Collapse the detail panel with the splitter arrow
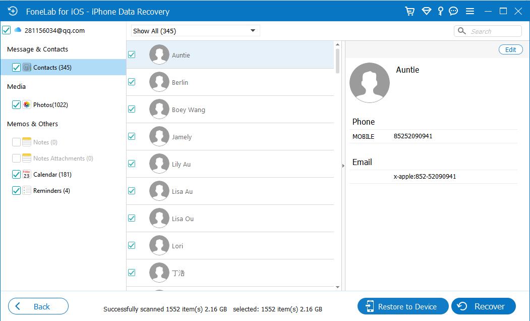The width and height of the screenshot is (530, 321). tap(343, 166)
